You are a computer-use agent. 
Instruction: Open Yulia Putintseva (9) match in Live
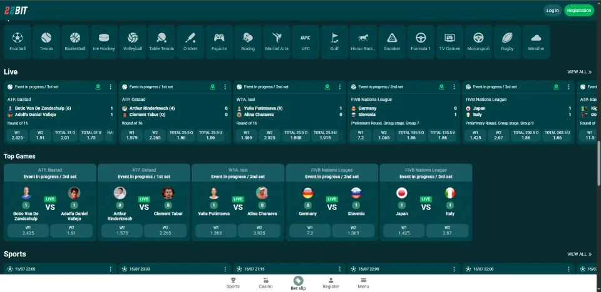[264, 108]
